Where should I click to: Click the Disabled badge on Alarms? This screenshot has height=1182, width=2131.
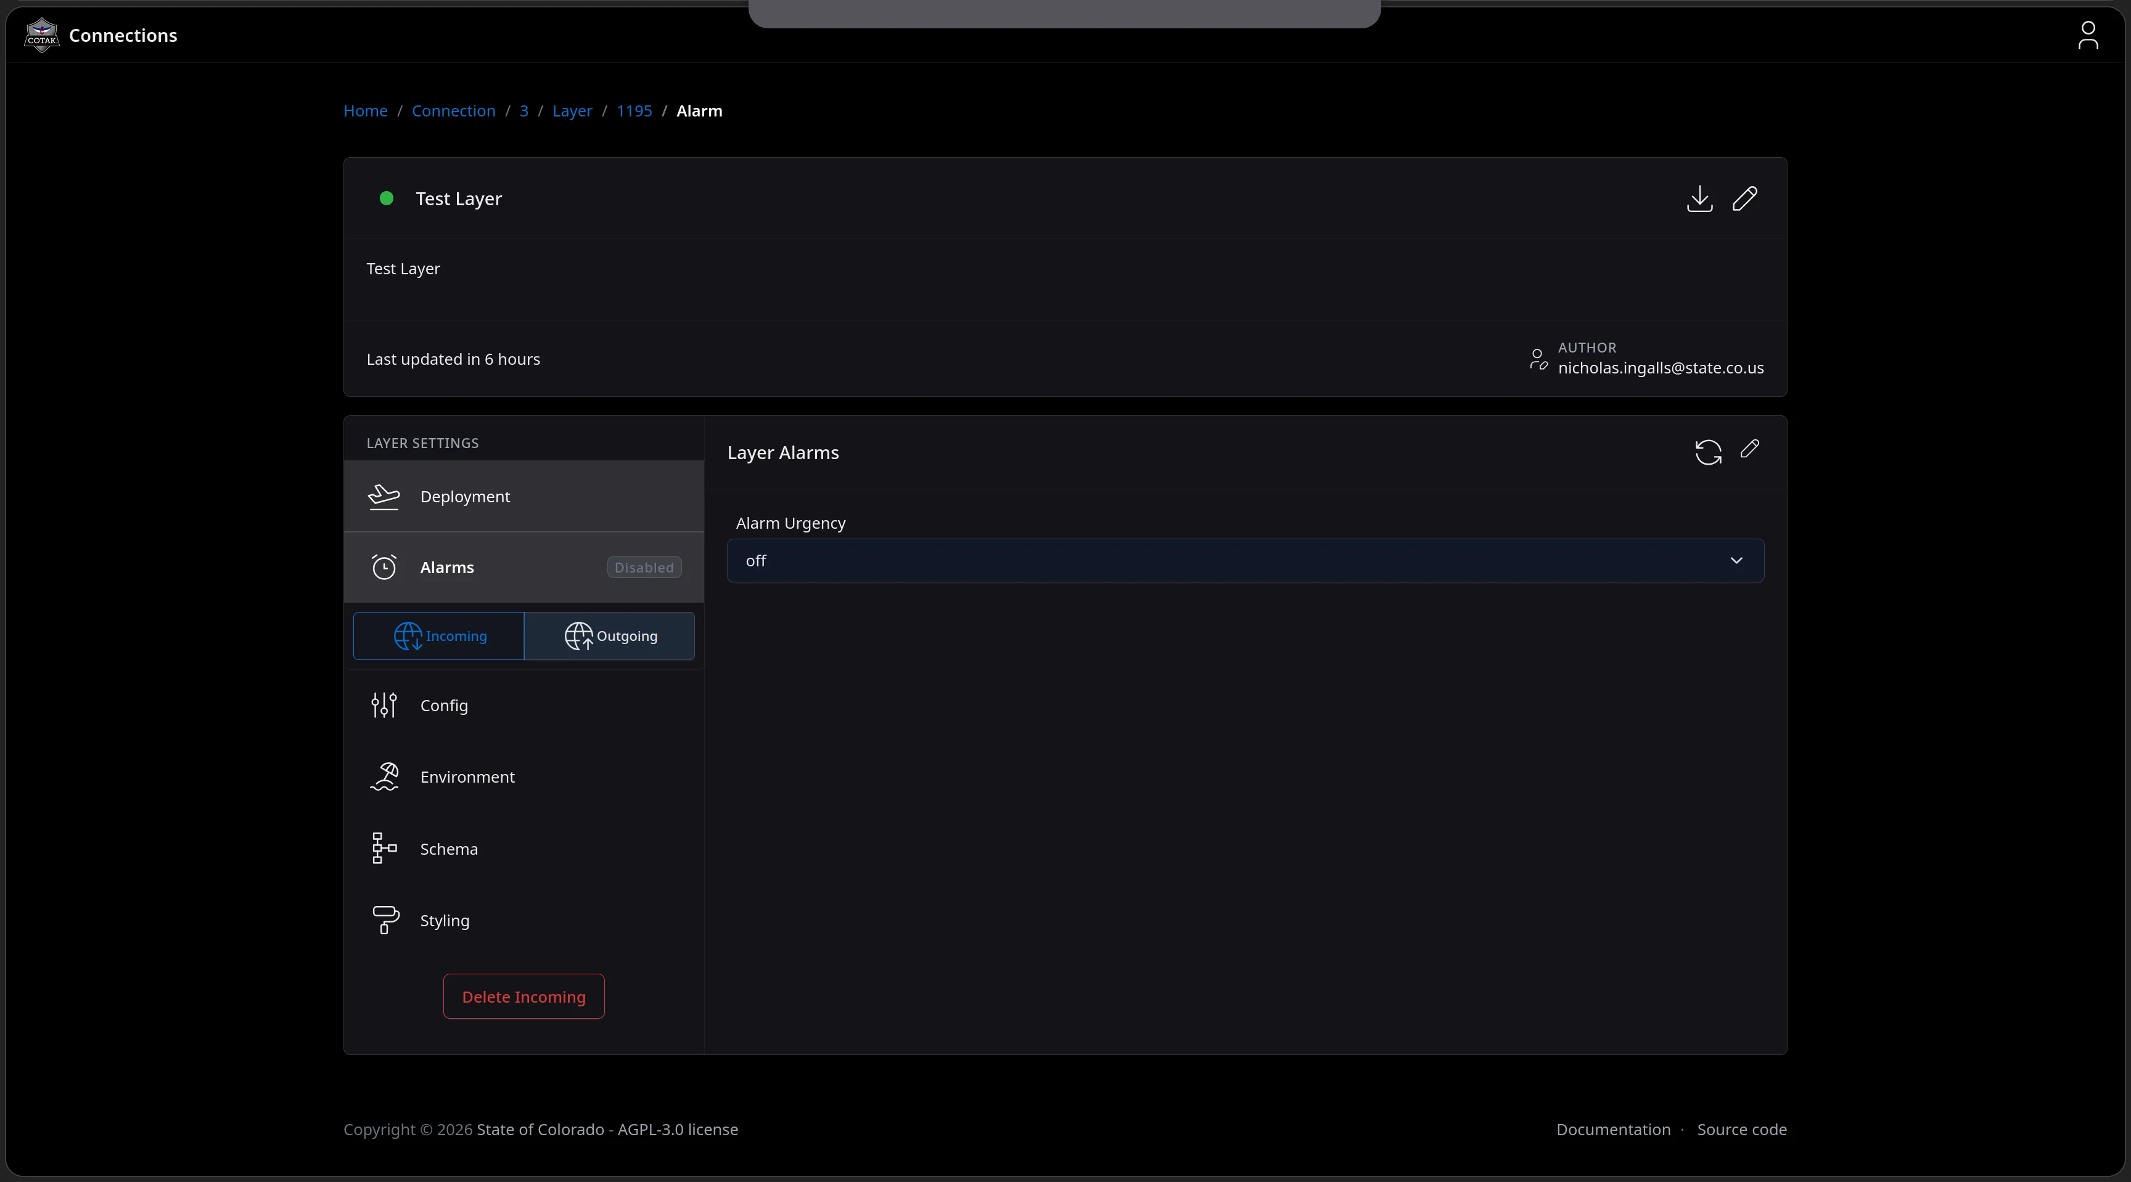coord(644,567)
